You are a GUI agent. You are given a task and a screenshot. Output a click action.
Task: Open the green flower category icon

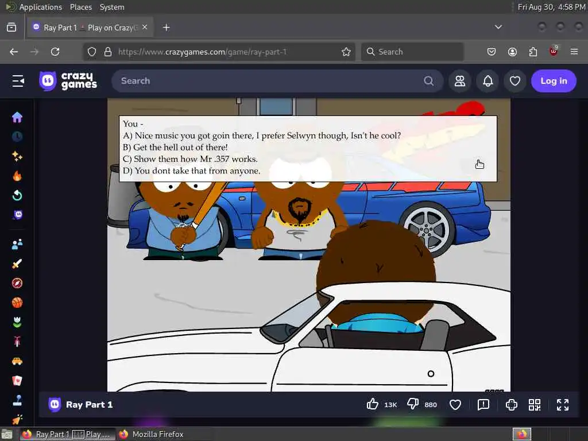(17, 322)
